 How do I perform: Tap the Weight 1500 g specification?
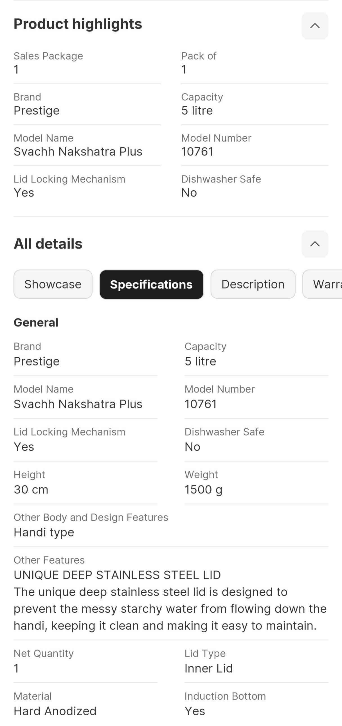tap(203, 483)
